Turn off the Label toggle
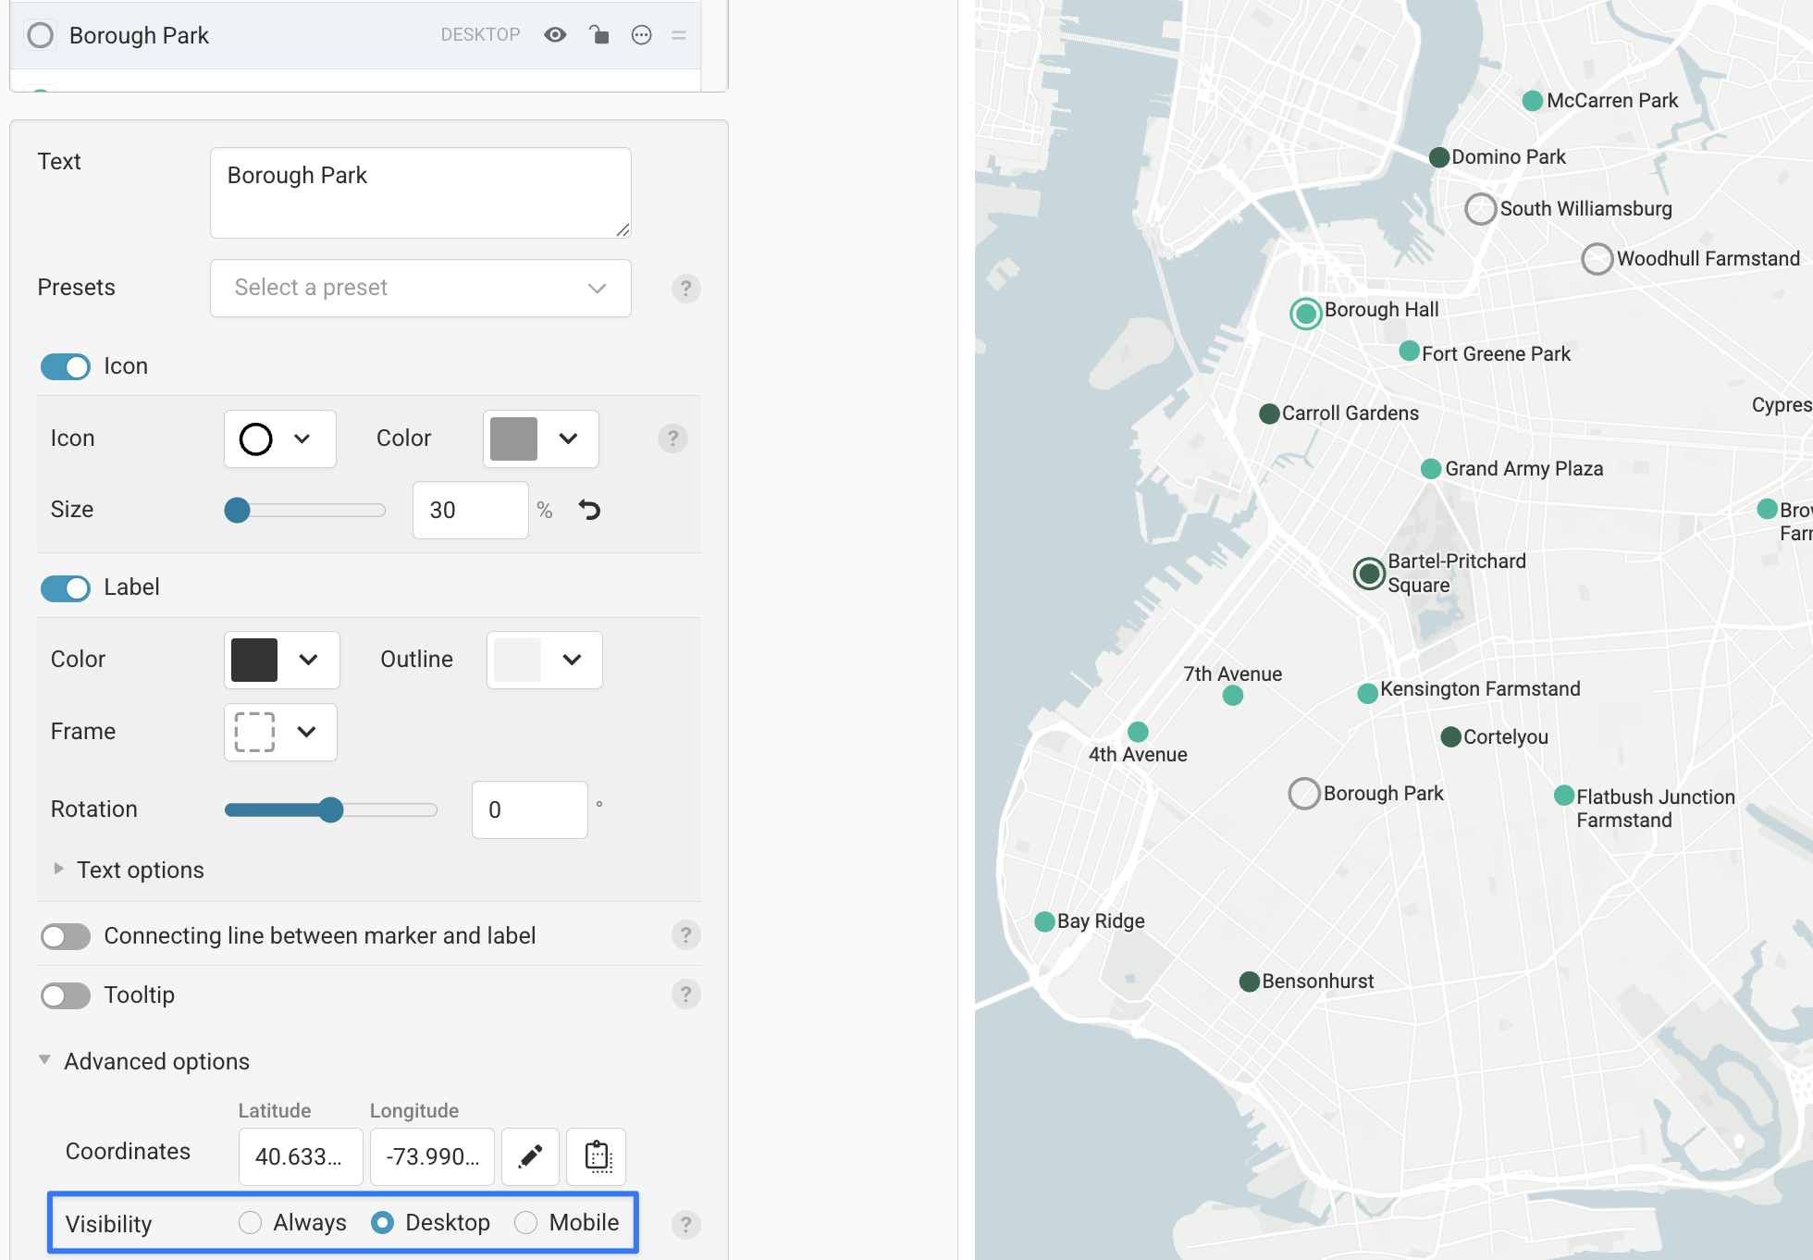The width and height of the screenshot is (1813, 1260). (x=66, y=587)
